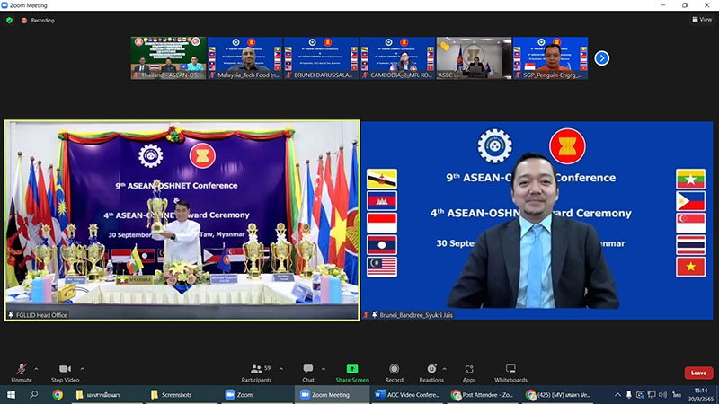Expand the arrow beside Participants

280,367
